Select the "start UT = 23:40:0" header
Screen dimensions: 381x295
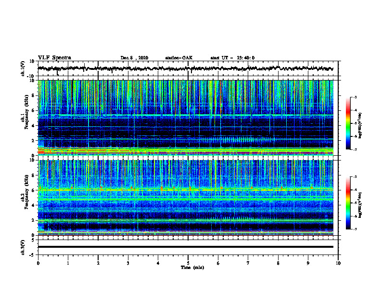click(x=232, y=58)
